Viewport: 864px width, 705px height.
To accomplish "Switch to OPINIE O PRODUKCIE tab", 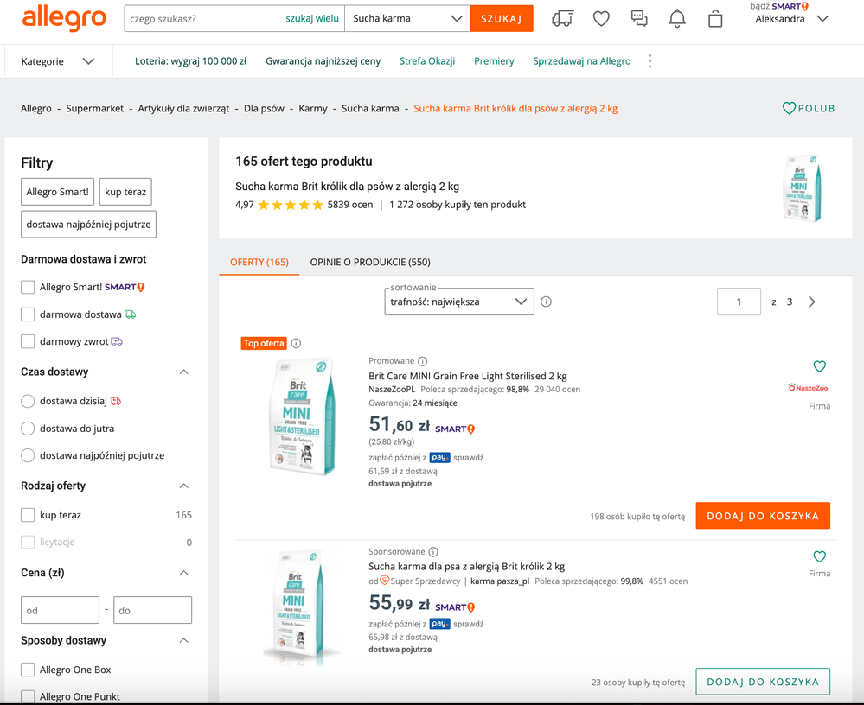I will point(370,262).
